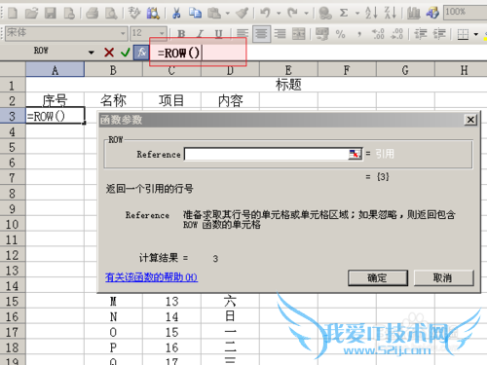Screen dimensions: 487x365
Task: Confirm formula with green checkmark
Action: click(126, 52)
